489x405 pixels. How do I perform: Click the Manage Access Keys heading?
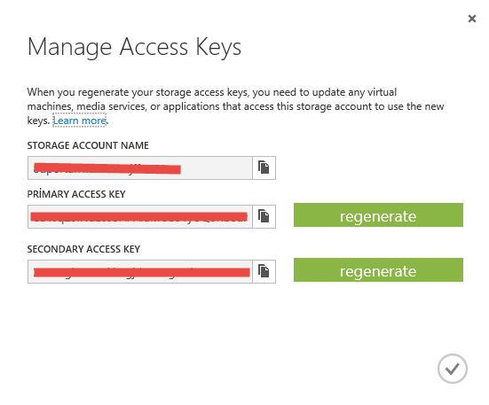coord(134,47)
